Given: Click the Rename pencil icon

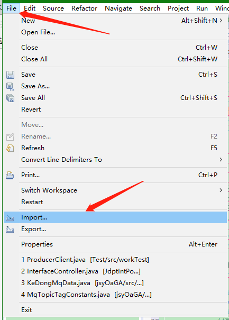Looking at the screenshot, I should coord(10,136).
